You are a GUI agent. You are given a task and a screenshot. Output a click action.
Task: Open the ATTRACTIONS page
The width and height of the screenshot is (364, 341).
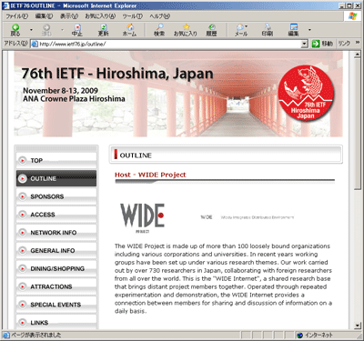tap(56, 286)
